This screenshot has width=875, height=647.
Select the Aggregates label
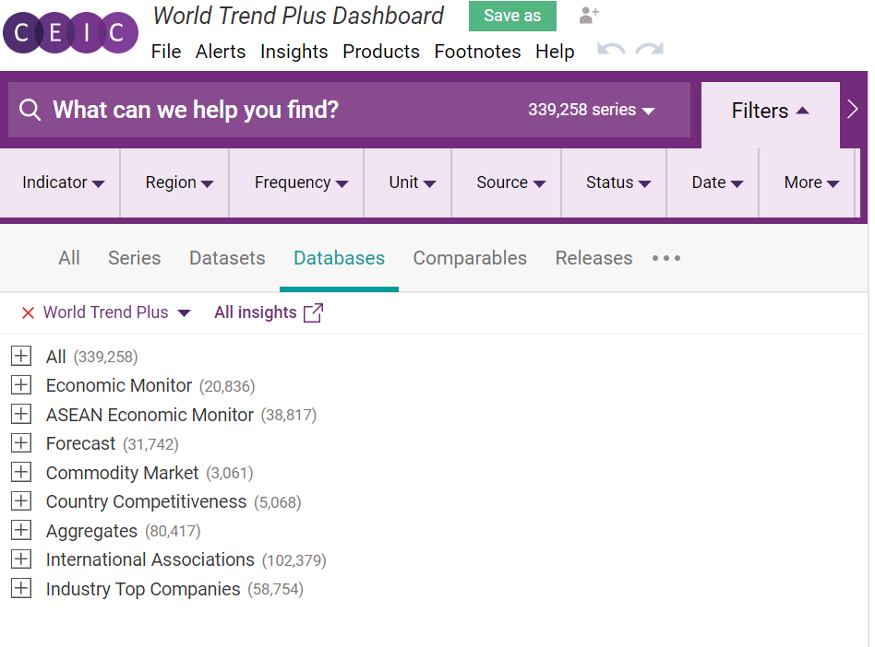91,531
